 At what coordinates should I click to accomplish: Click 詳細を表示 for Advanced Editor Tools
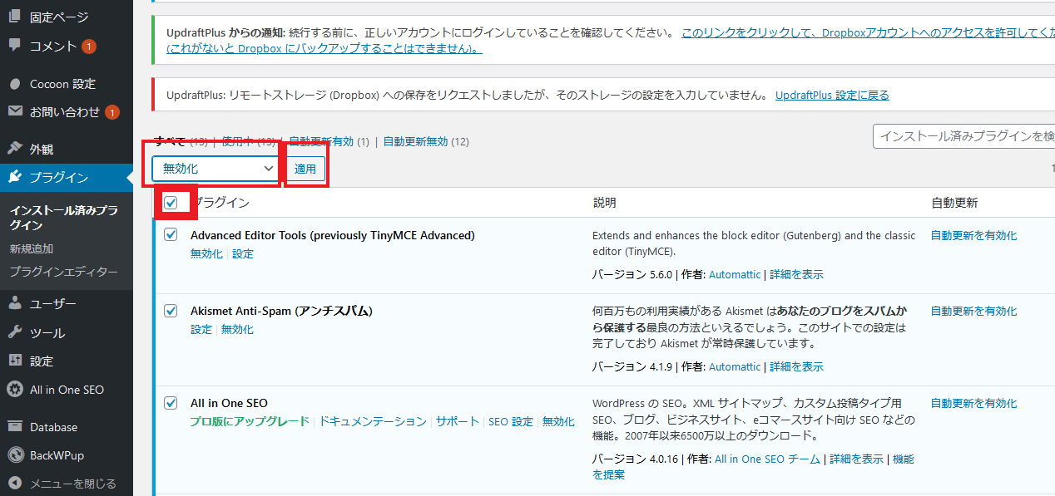796,274
